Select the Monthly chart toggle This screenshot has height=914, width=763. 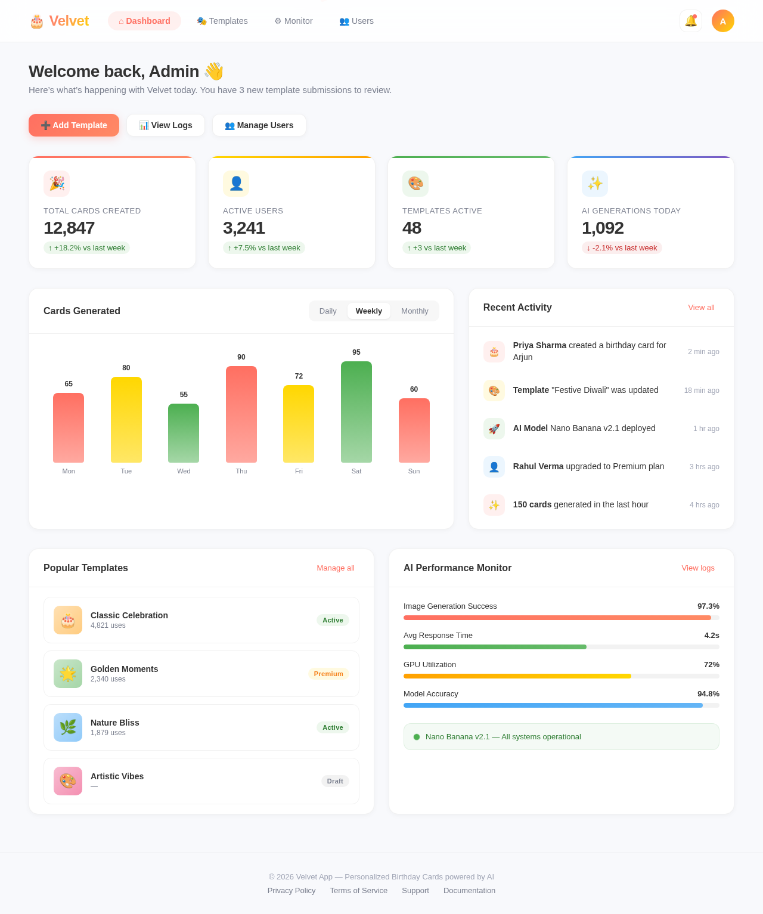(x=414, y=311)
